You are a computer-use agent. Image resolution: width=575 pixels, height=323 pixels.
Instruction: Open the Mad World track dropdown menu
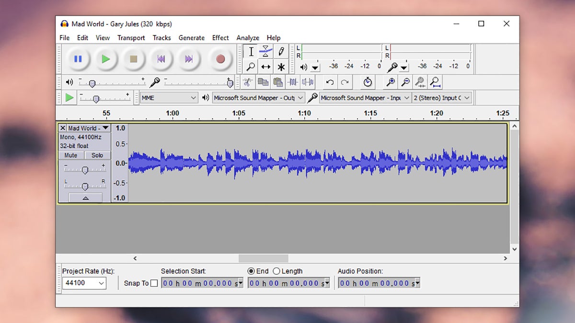[x=105, y=128]
